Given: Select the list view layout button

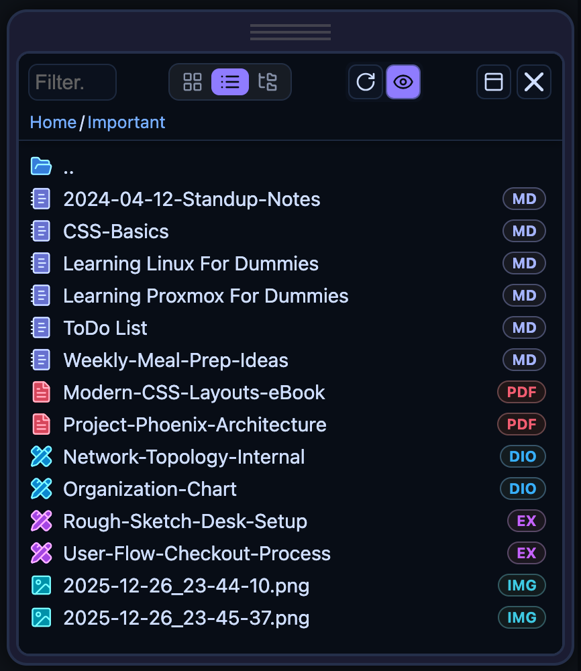Looking at the screenshot, I should (x=230, y=82).
